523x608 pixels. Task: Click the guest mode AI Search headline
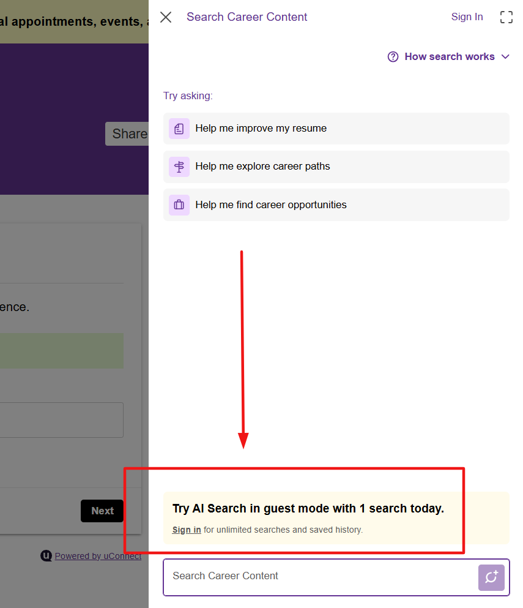click(x=308, y=508)
